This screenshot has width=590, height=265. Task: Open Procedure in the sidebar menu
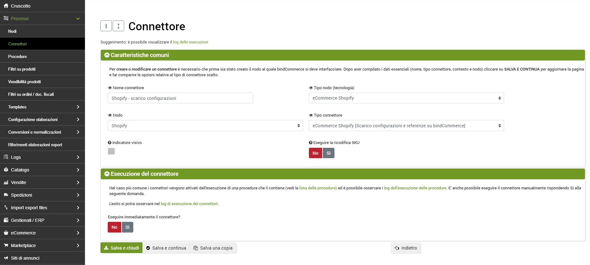[x=17, y=56]
